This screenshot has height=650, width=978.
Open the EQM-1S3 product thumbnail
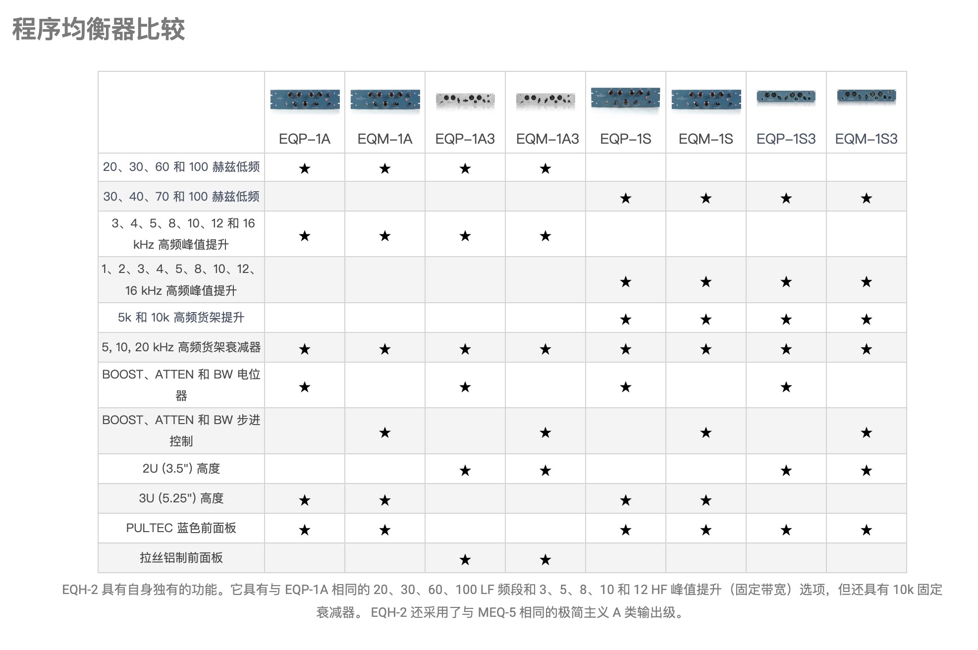867,97
